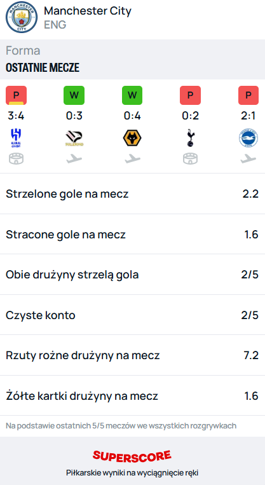
Task: Click the away plane icon under Brighton
Action: (x=248, y=159)
